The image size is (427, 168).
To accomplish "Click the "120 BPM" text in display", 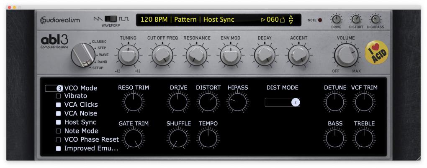I will click(154, 20).
